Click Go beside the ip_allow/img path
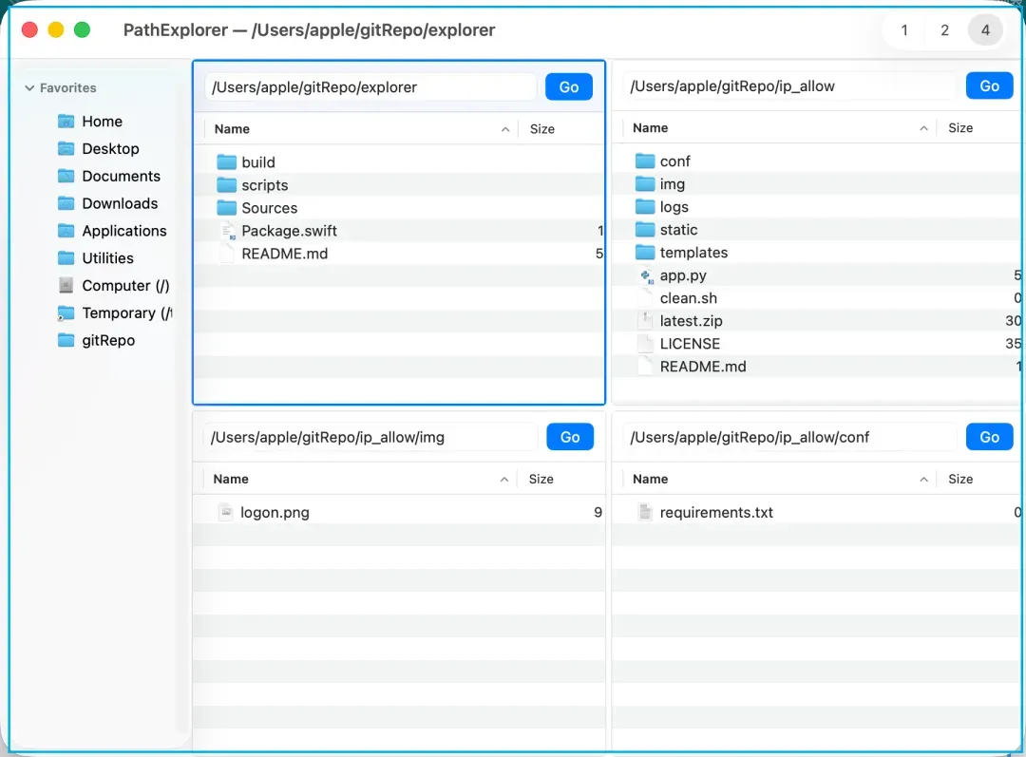 [x=570, y=437]
